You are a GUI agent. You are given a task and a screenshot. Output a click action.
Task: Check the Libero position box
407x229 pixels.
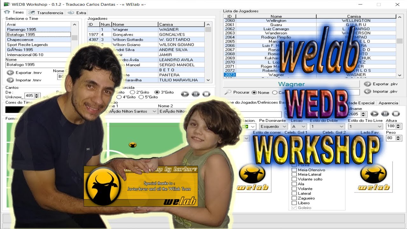pyautogui.click(x=294, y=203)
